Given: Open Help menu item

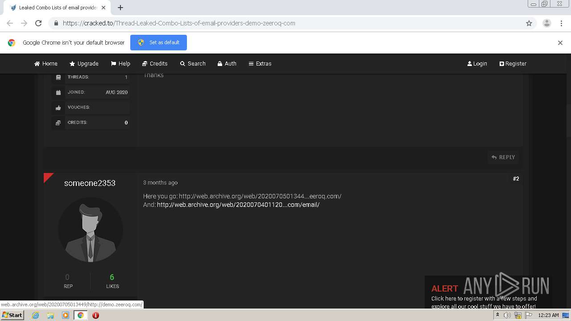Looking at the screenshot, I should (120, 64).
